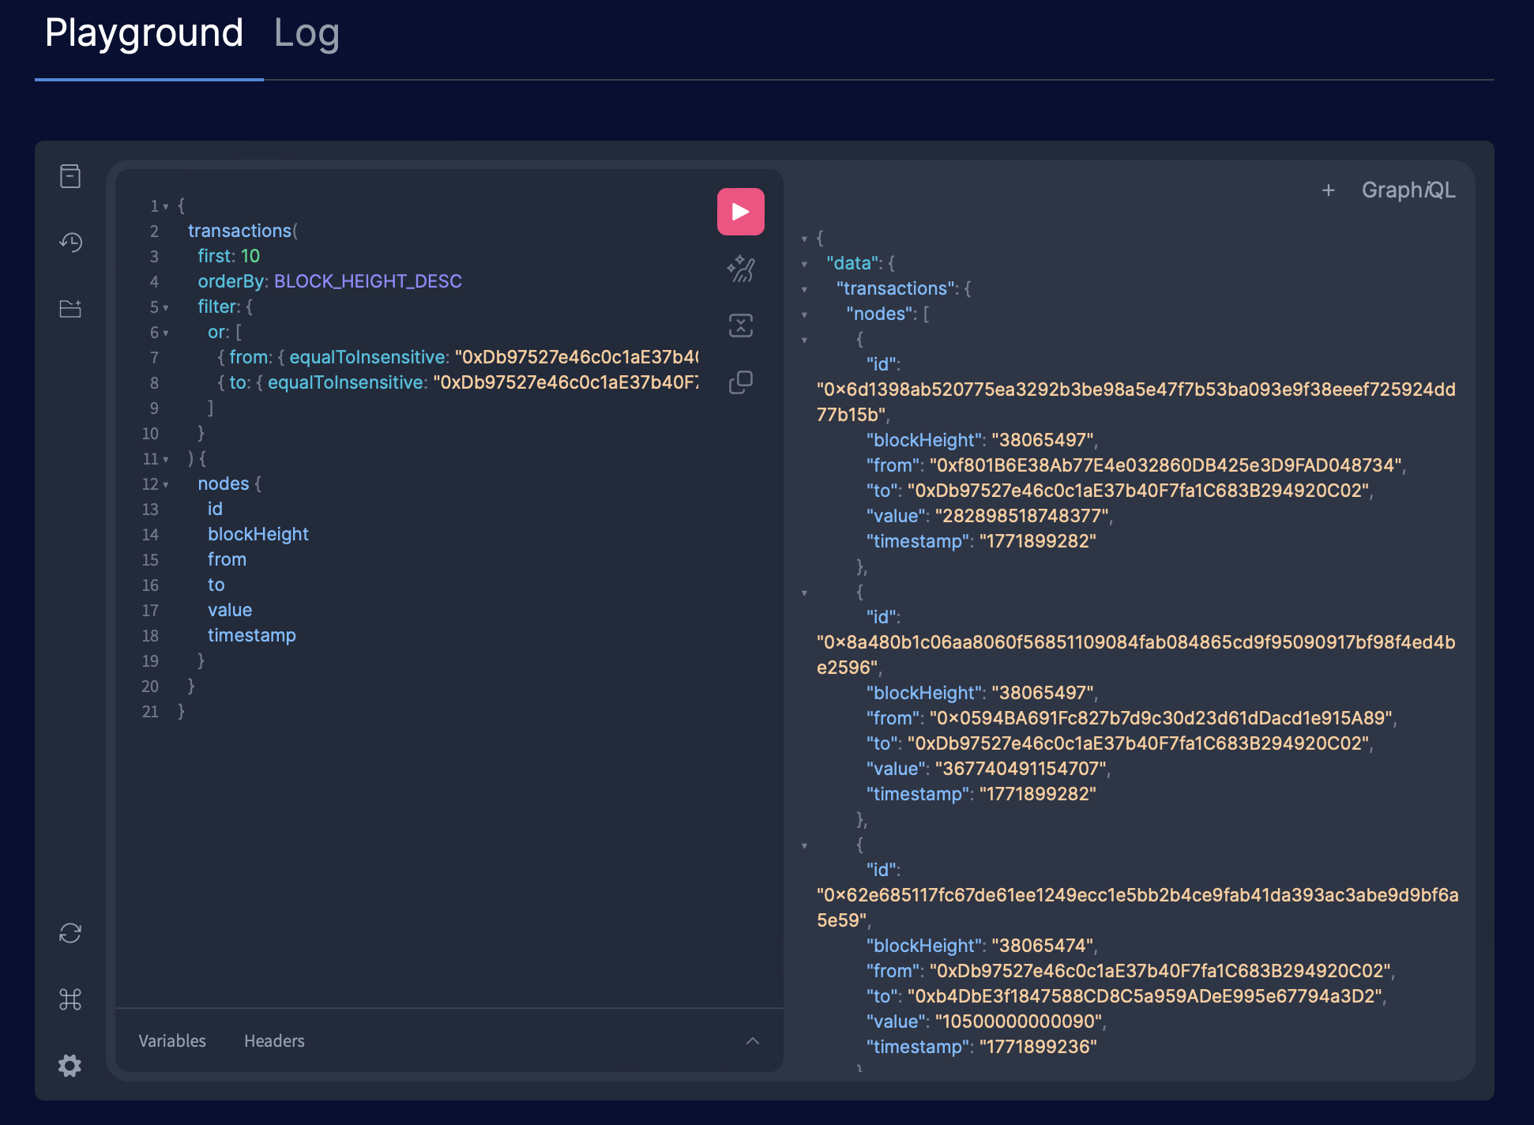1534x1125 pixels.
Task: Switch to the Log tab
Action: click(306, 33)
